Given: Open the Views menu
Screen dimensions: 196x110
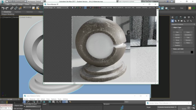Looking at the screenshot, I should point(27,4).
